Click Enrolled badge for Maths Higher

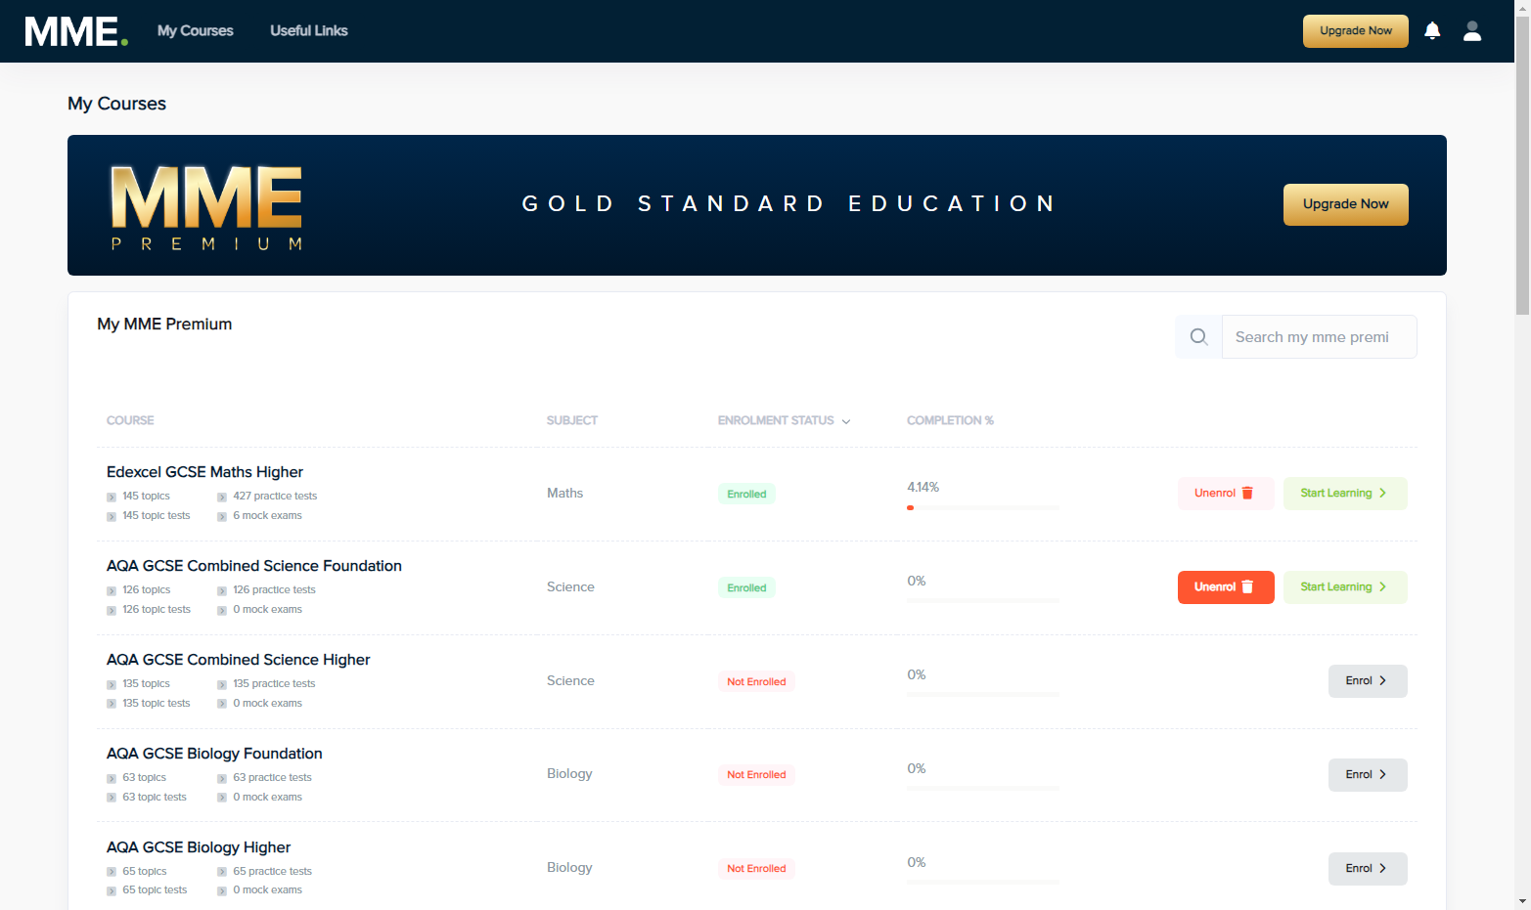tap(746, 495)
